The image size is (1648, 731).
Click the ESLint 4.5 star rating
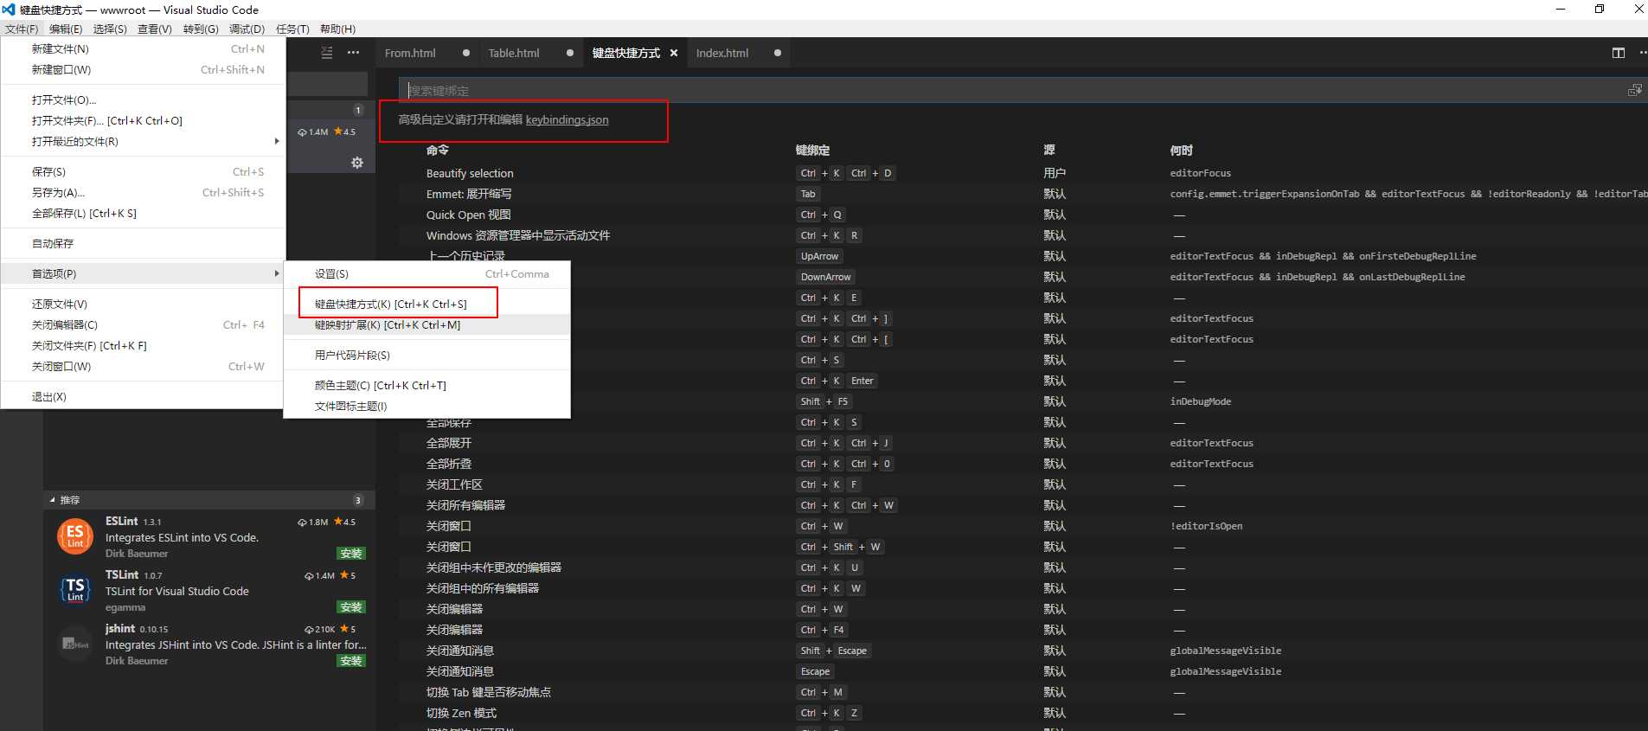click(x=344, y=522)
